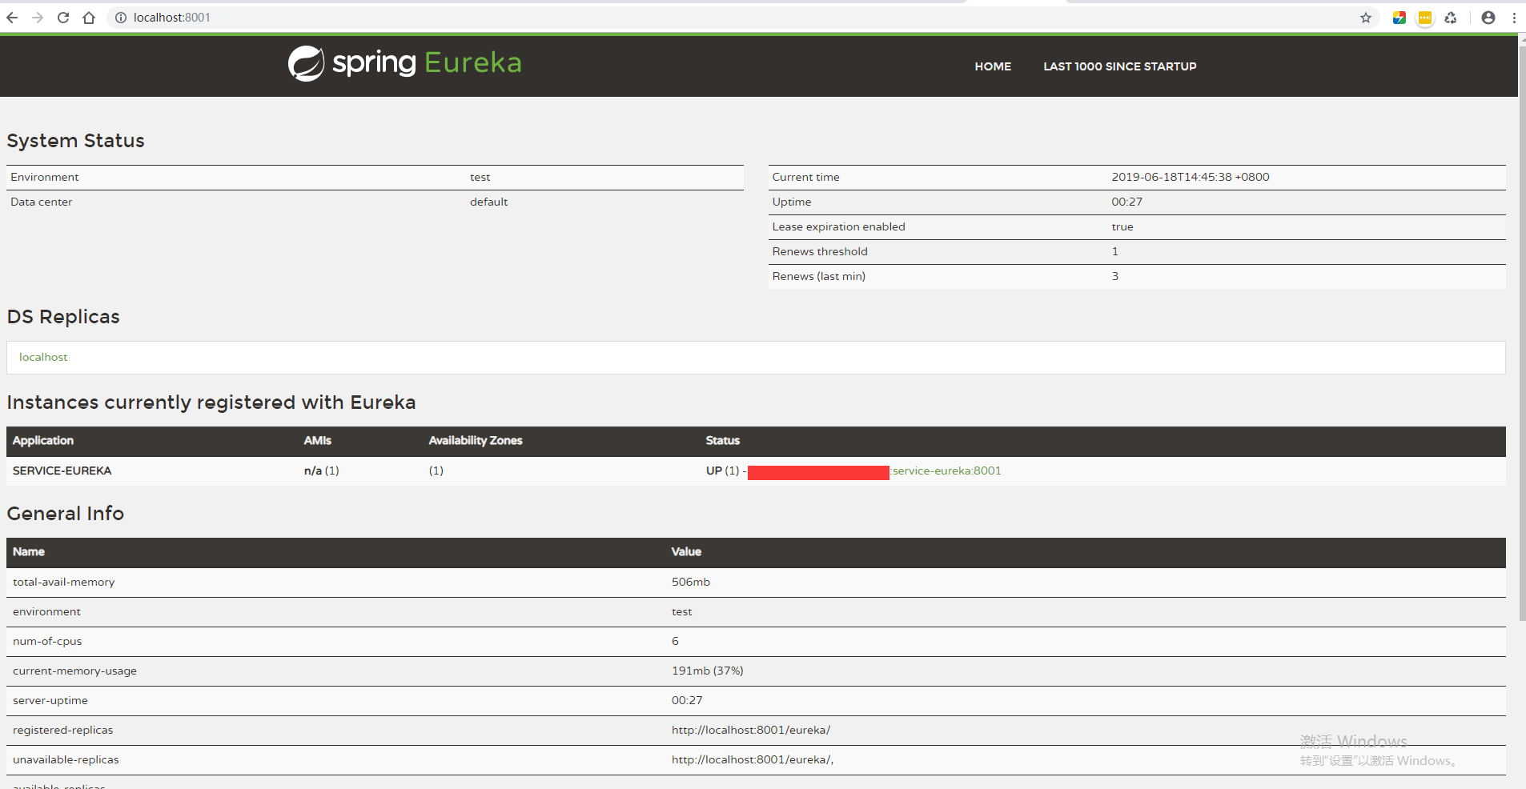This screenshot has width=1526, height=789.
Task: Click the Name column header
Action: click(x=29, y=552)
